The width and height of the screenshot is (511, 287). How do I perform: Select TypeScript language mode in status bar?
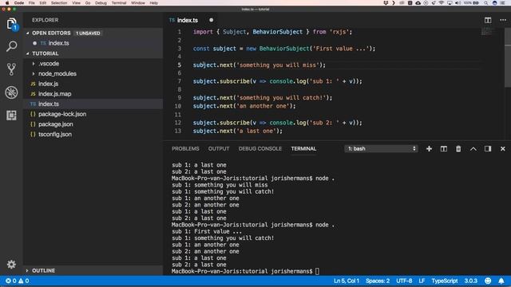click(445, 281)
